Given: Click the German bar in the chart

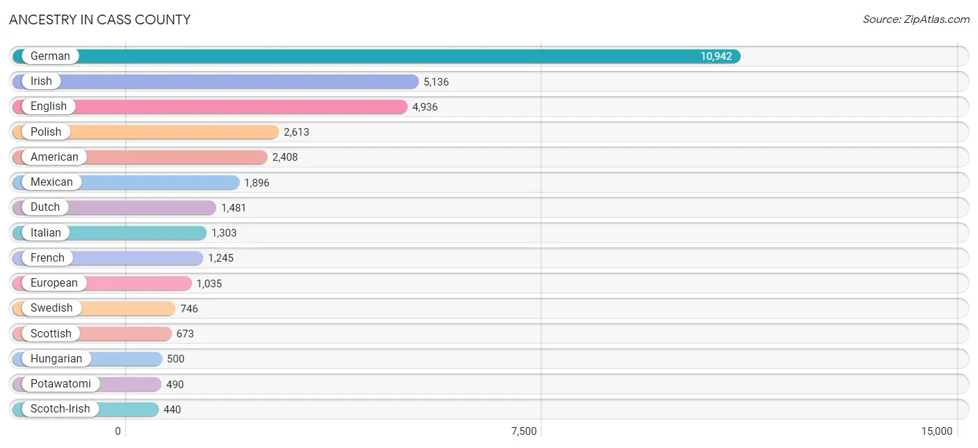Looking at the screenshot, I should (376, 56).
